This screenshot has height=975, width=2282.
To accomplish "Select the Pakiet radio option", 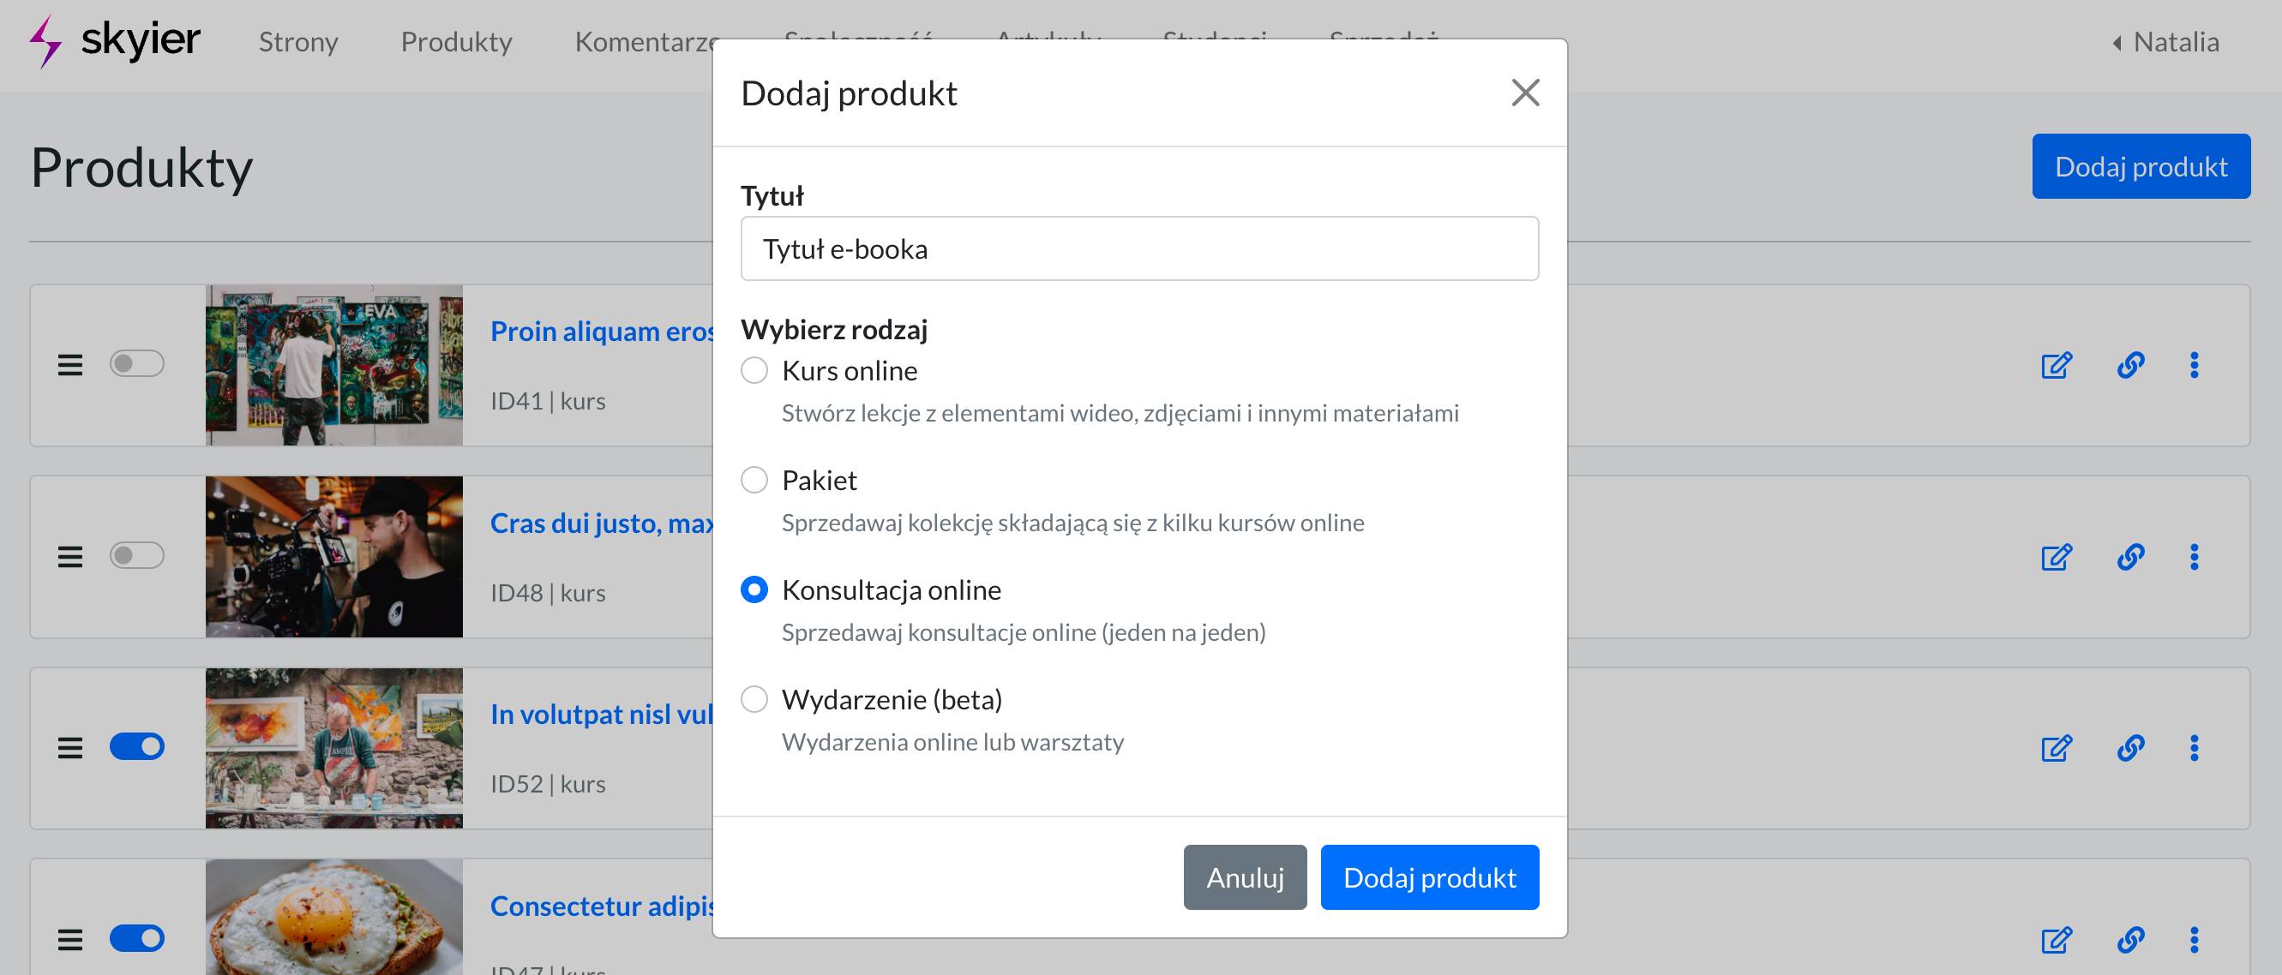I will tap(754, 480).
